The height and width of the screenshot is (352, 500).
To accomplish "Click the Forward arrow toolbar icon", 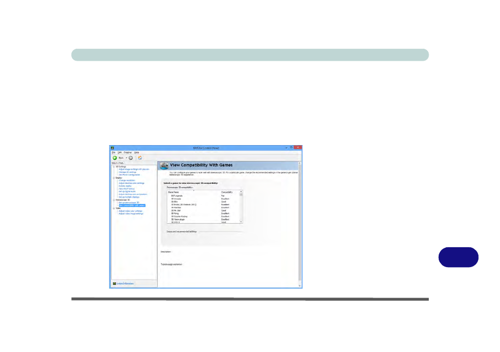I will click(x=131, y=158).
